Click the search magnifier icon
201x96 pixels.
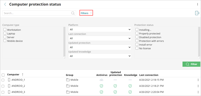tap(73, 13)
